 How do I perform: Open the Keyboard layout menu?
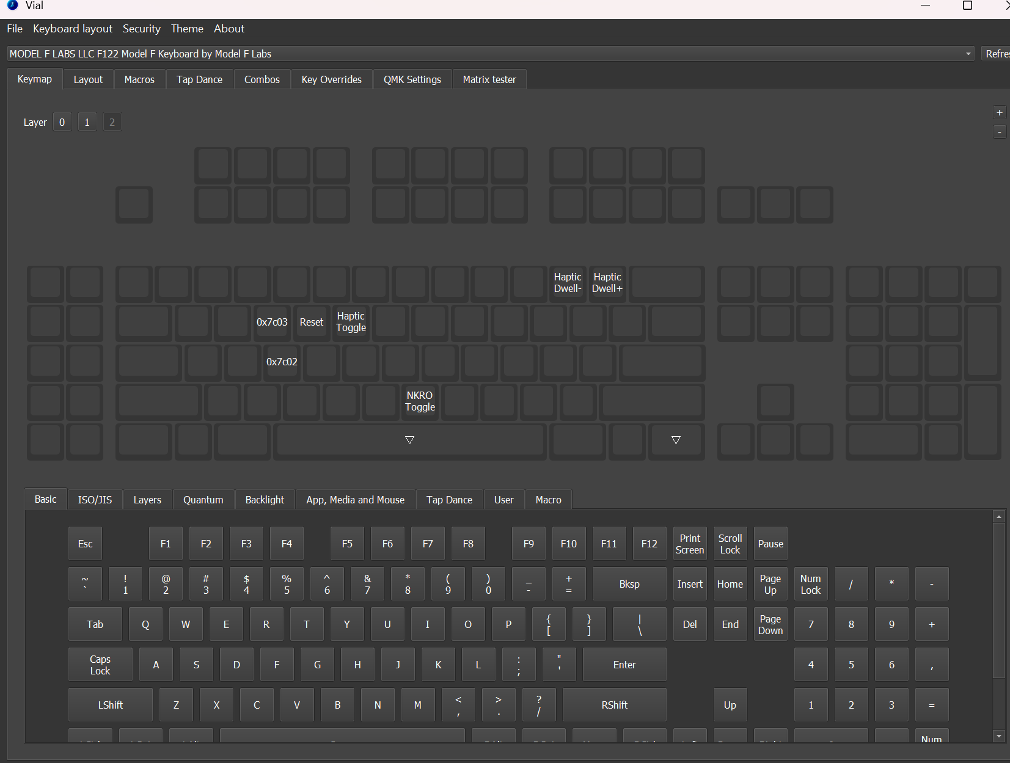[72, 28]
